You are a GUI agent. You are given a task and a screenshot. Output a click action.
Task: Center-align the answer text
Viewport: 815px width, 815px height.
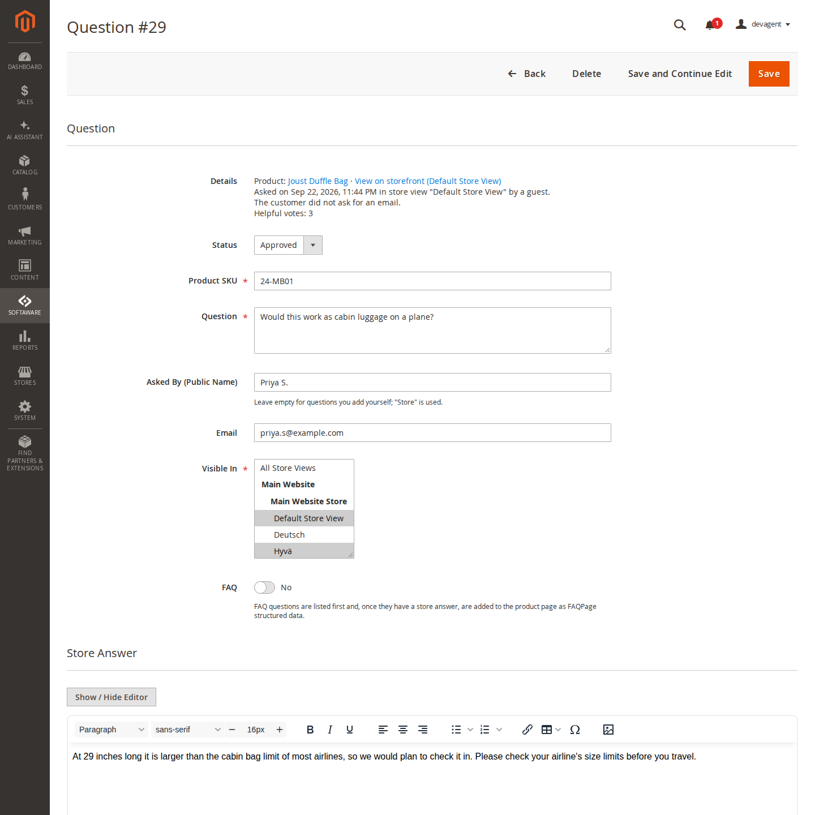[x=403, y=730]
